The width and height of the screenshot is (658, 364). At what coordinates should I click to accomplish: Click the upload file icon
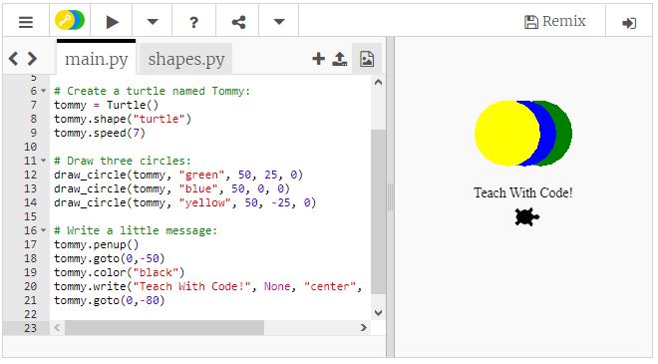pos(340,59)
